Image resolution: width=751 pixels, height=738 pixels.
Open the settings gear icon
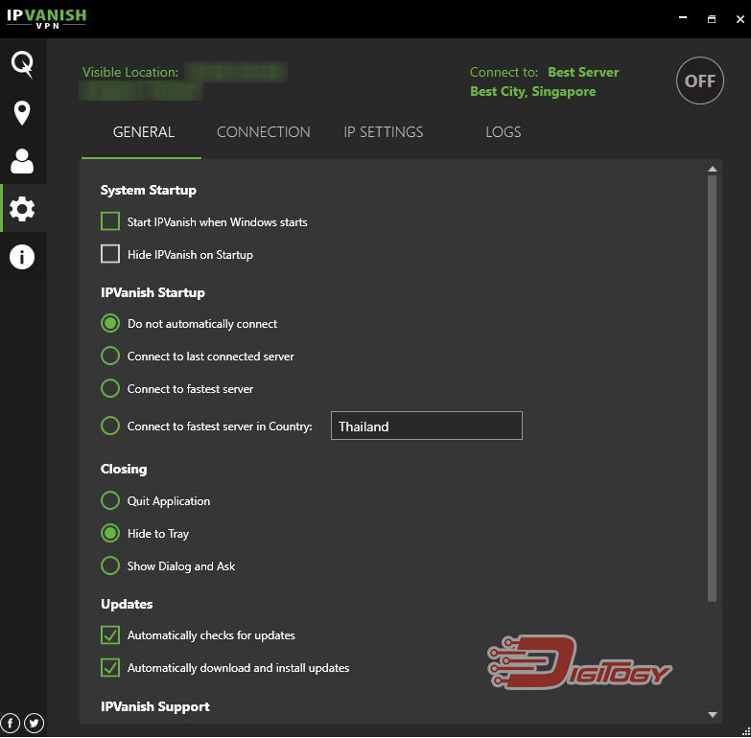click(x=22, y=209)
